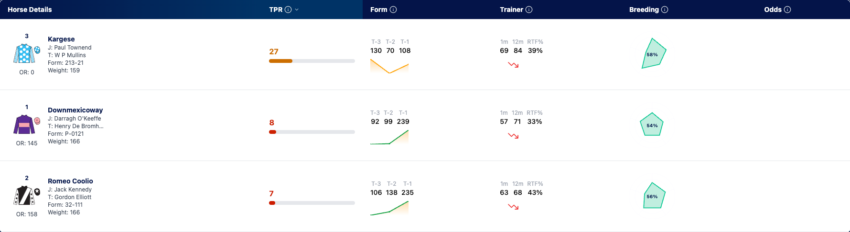Viewport: 850px width, 232px height.
Task: Click Kargese's orange TPR progress bar
Action: tap(312, 61)
